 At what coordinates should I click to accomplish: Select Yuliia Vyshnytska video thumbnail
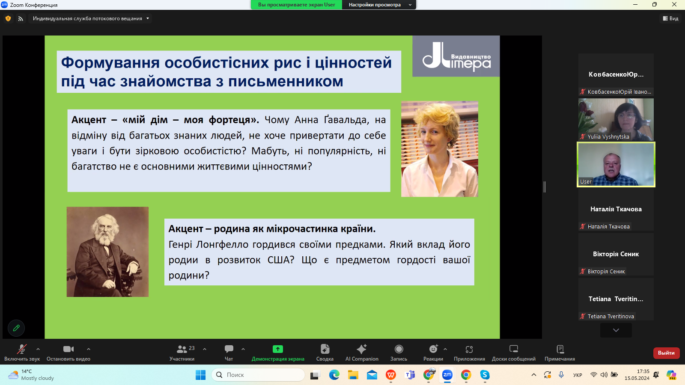coord(616,119)
